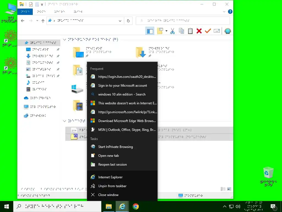Select the Downloads folder tile in content area

pos(155,52)
